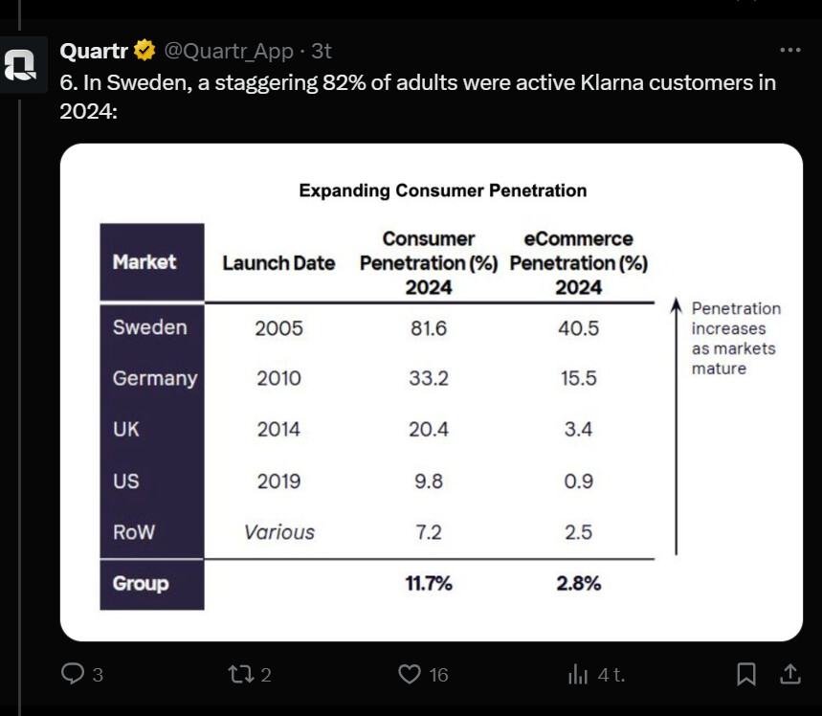Click the reply count of 3
The width and height of the screenshot is (822, 716).
pyautogui.click(x=97, y=675)
